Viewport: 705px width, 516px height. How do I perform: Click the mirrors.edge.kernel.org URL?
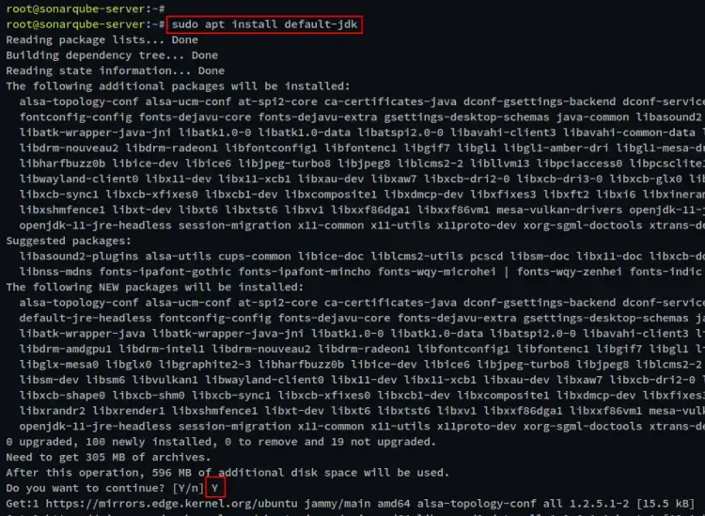tap(171, 504)
